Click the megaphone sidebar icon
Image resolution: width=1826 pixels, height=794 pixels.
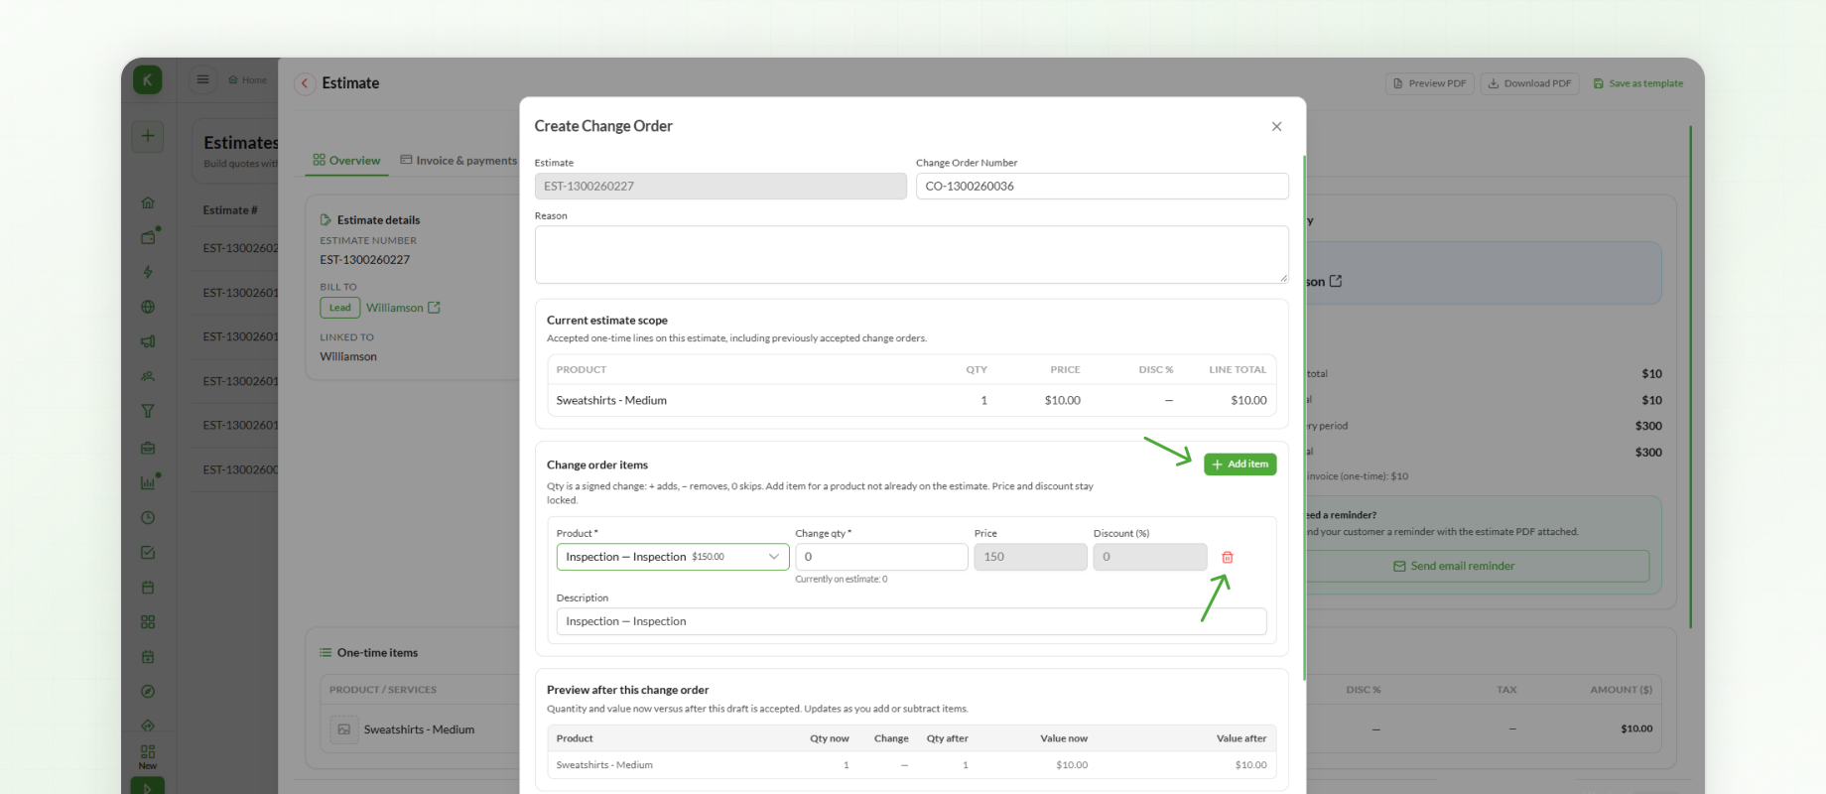(148, 341)
